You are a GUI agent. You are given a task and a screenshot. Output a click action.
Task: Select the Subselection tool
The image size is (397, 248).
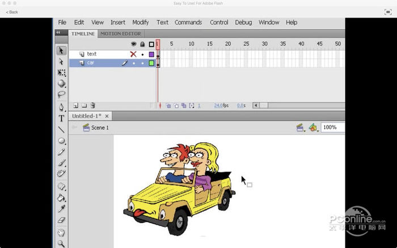61,62
